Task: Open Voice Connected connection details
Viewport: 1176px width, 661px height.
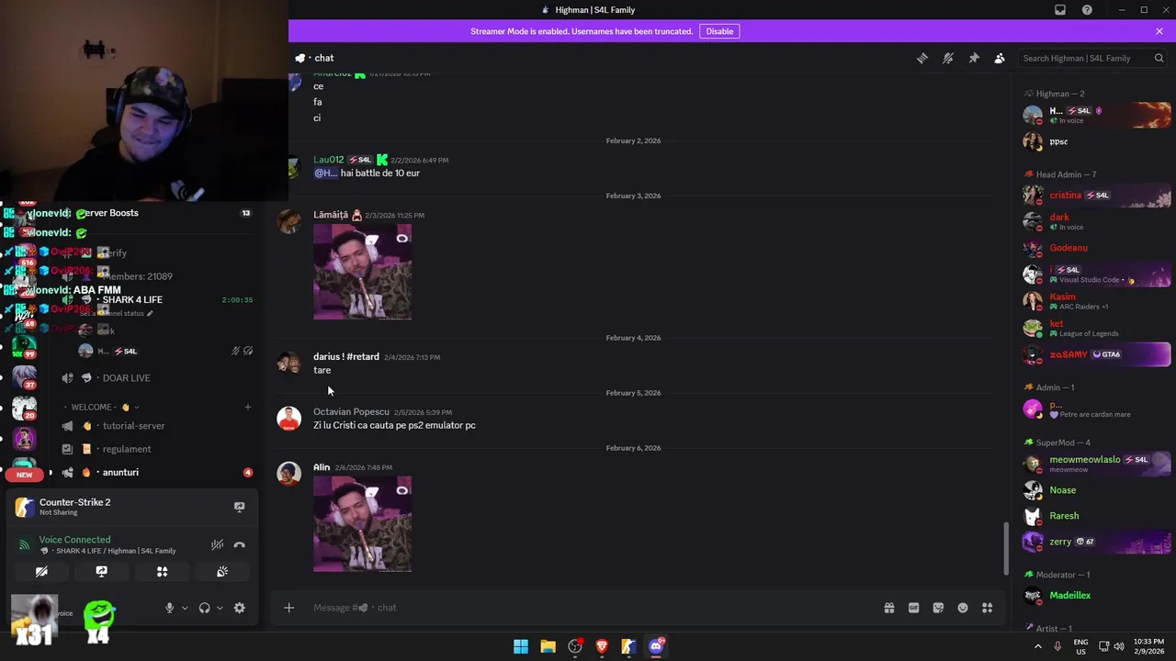Action: click(74, 540)
